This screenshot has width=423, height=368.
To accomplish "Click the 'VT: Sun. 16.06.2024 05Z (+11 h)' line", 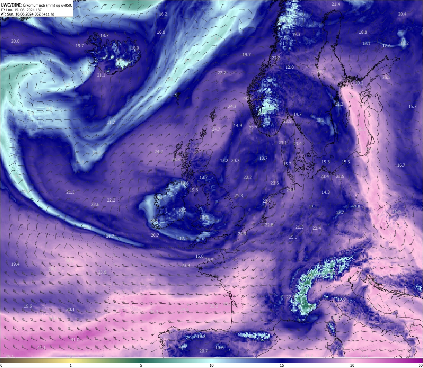I will [x=27, y=14].
